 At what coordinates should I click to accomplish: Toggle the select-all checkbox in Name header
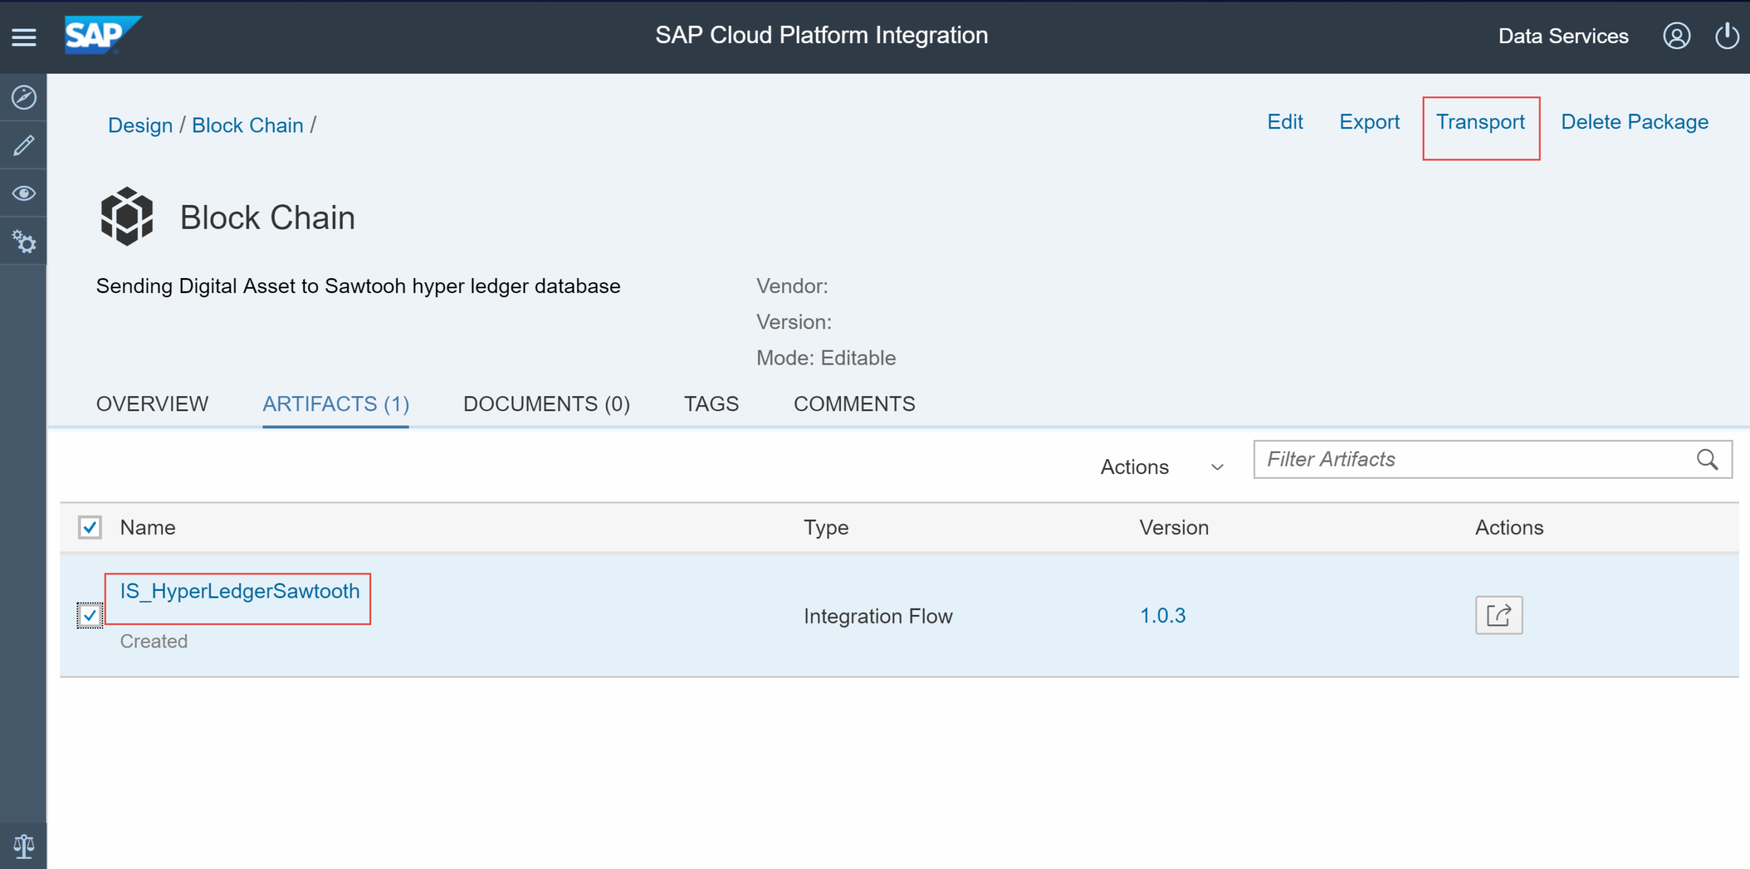pos(90,527)
